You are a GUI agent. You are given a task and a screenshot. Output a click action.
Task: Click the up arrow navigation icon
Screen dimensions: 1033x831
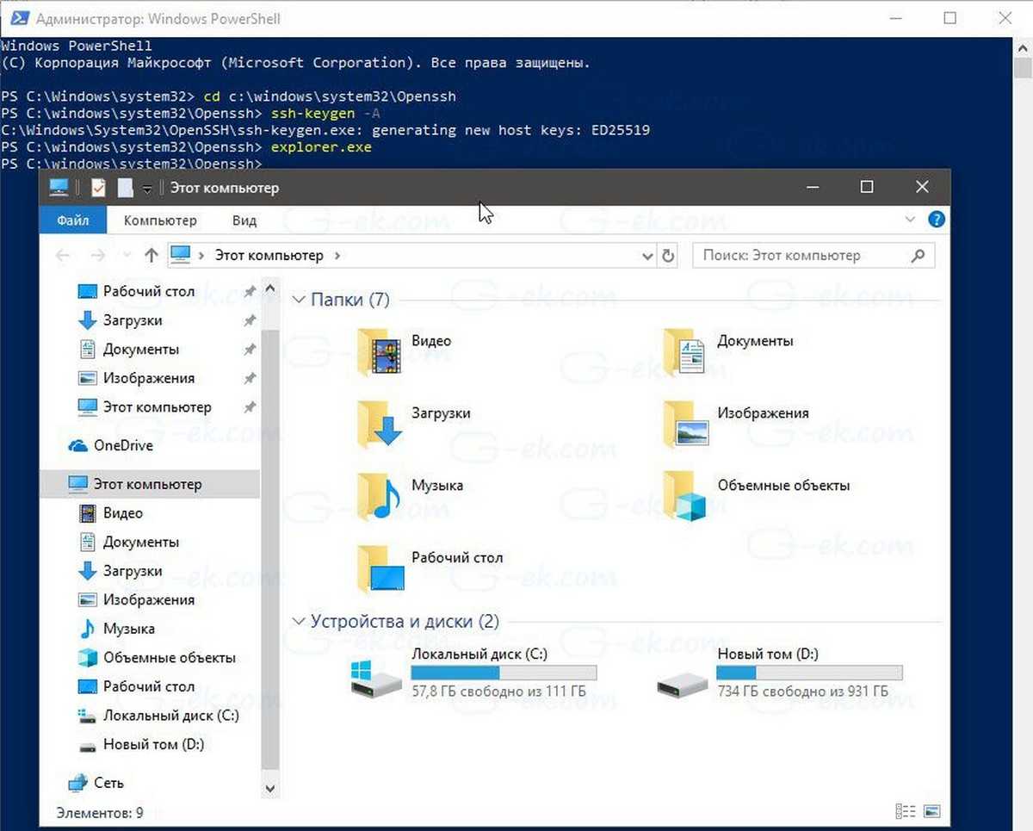click(x=152, y=256)
